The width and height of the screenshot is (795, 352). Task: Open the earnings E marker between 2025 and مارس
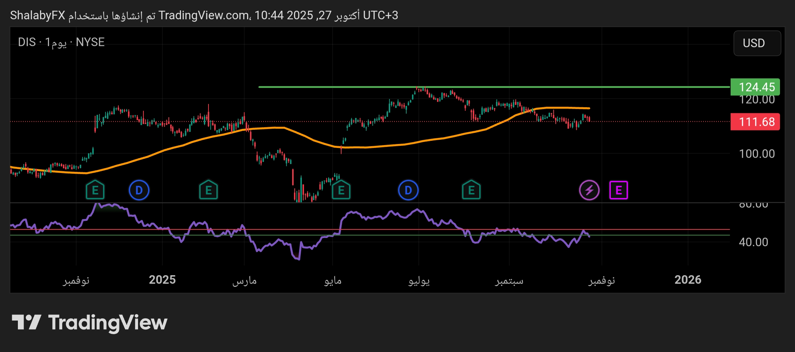click(208, 190)
